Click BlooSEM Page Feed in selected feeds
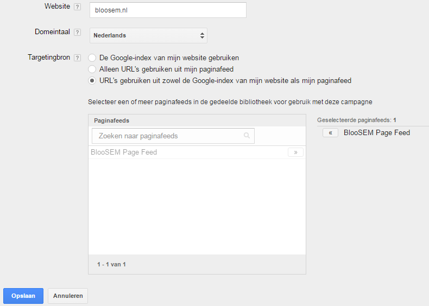The image size is (429, 306). [376, 133]
